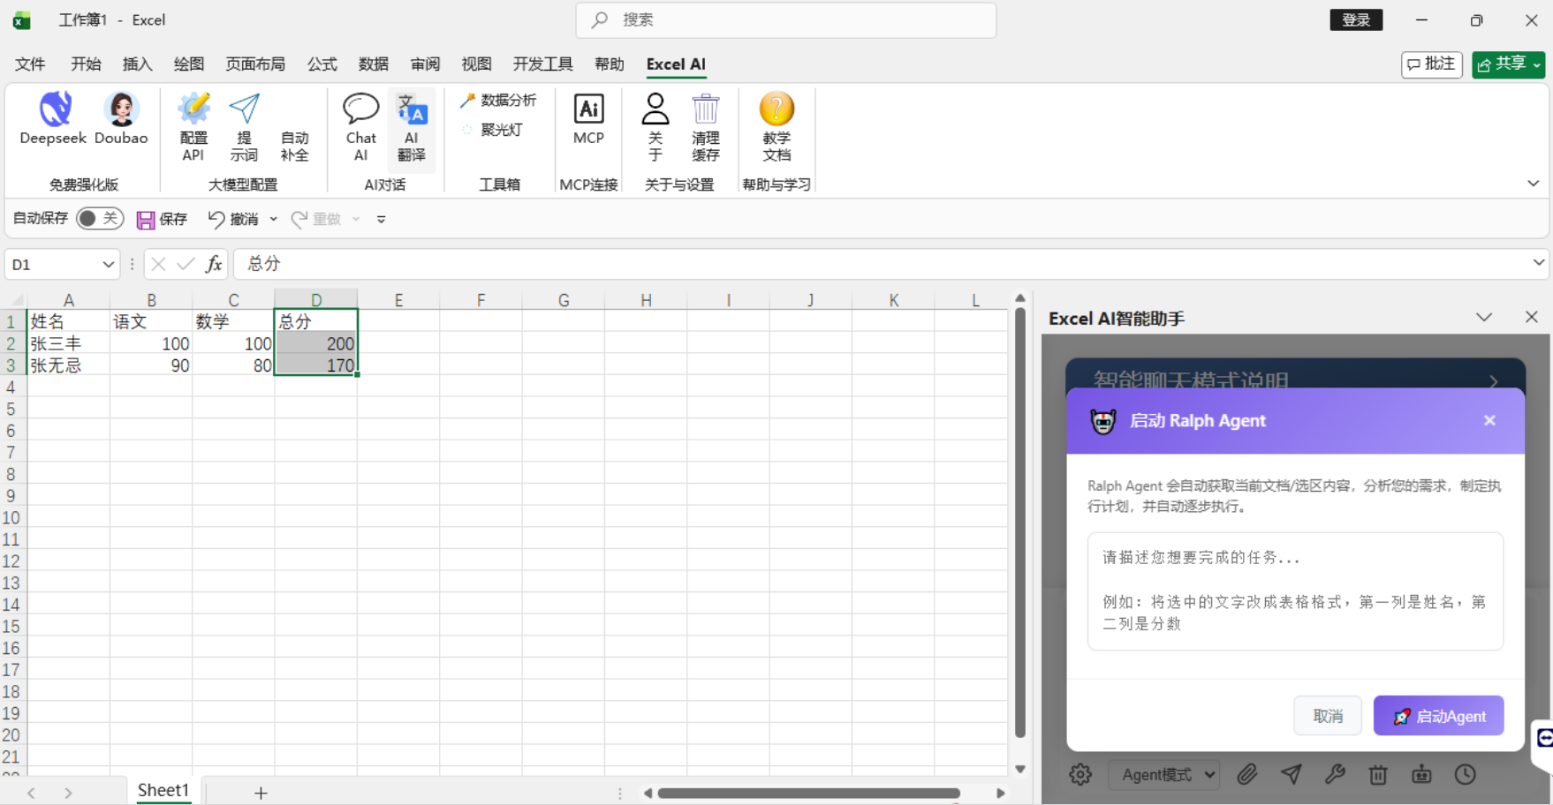Collapse the ribbon with the chevron

1533,184
